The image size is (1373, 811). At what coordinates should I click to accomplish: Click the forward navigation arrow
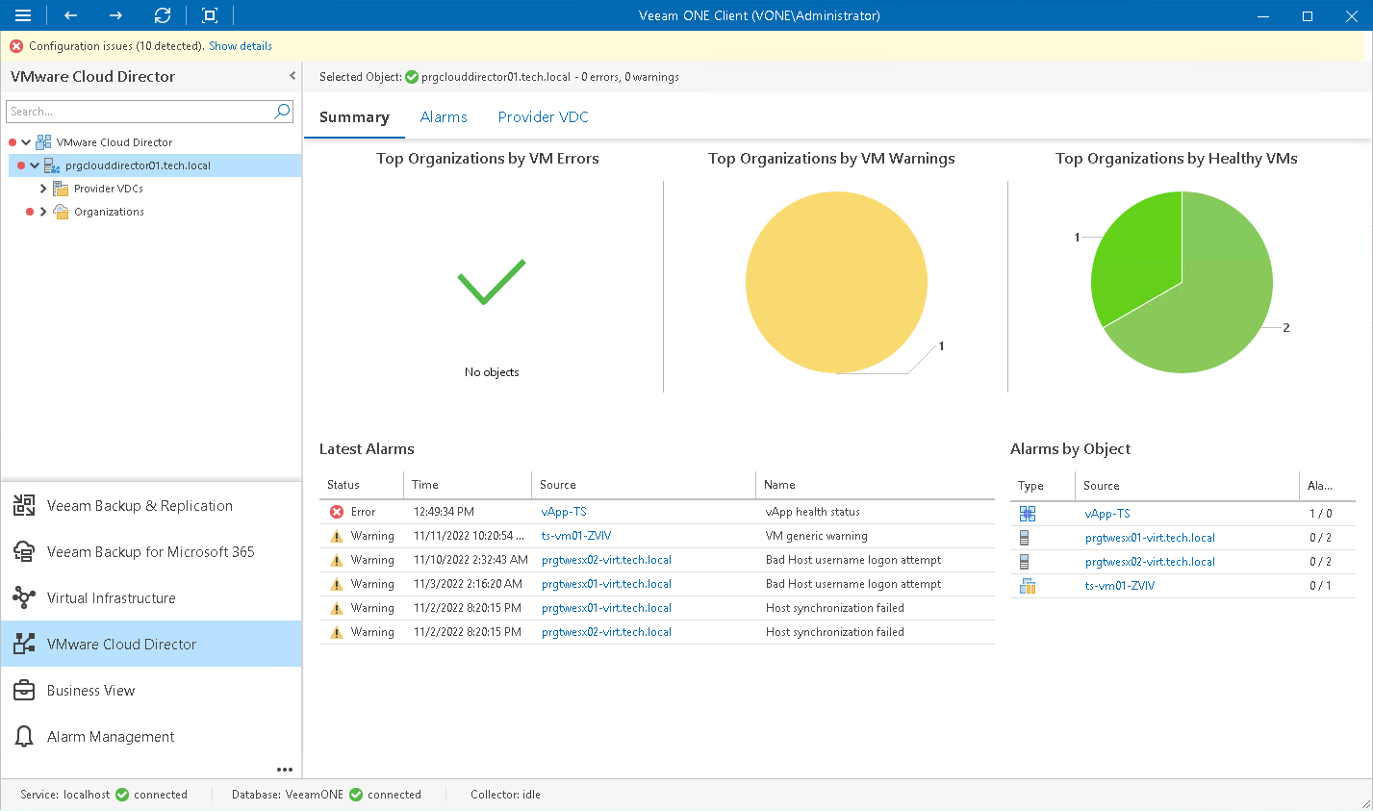point(114,15)
